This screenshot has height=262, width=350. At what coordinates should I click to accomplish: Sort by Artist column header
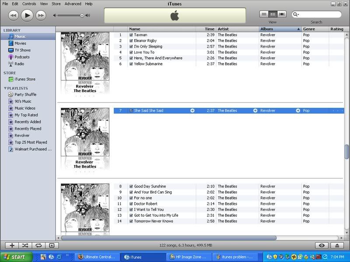point(238,29)
